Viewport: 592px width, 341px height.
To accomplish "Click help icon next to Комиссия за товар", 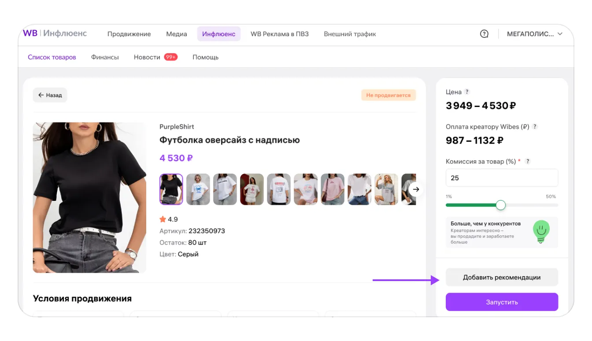I will click(x=528, y=162).
